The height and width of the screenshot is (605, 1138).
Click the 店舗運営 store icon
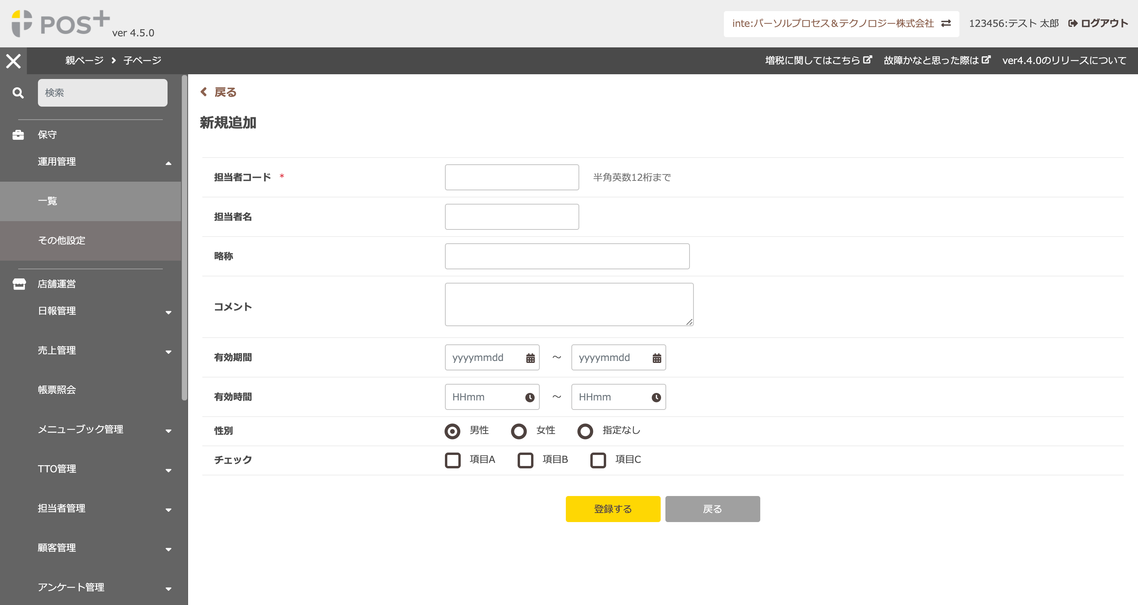(x=19, y=284)
